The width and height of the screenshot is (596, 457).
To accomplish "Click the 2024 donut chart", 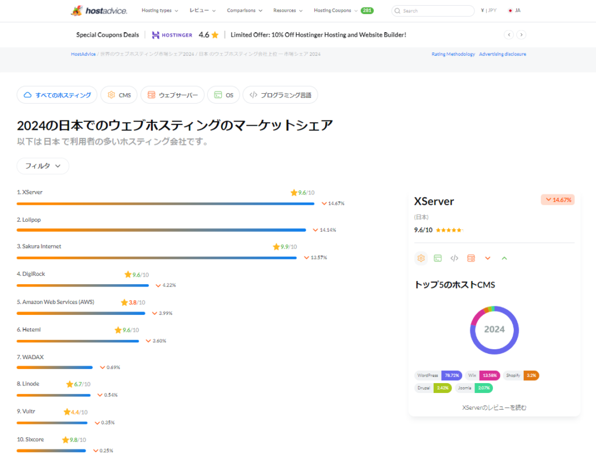I will pos(494,330).
